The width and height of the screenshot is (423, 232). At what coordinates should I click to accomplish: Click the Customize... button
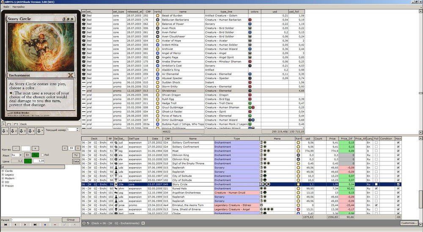tap(409, 223)
